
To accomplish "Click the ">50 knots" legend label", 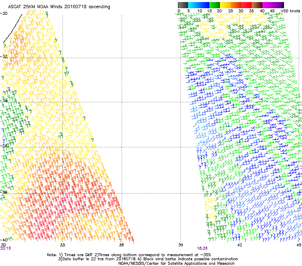I will 290,11.
